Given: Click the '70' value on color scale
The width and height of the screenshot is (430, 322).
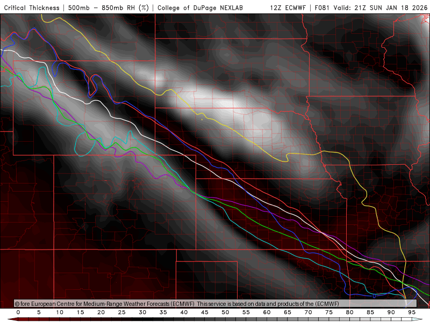Looking at the screenshot, I should pos(308,312).
